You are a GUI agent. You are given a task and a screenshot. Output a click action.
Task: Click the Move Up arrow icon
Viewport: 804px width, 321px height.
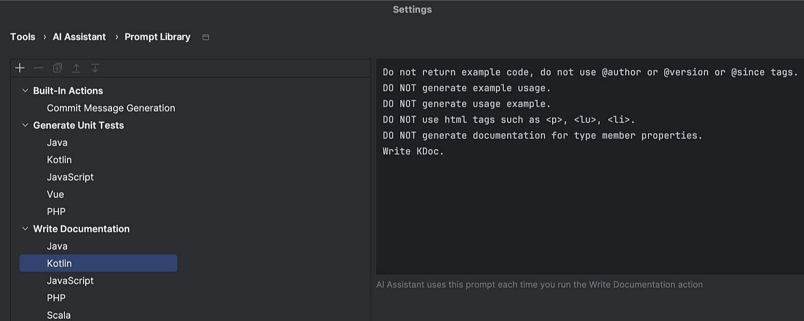[77, 68]
